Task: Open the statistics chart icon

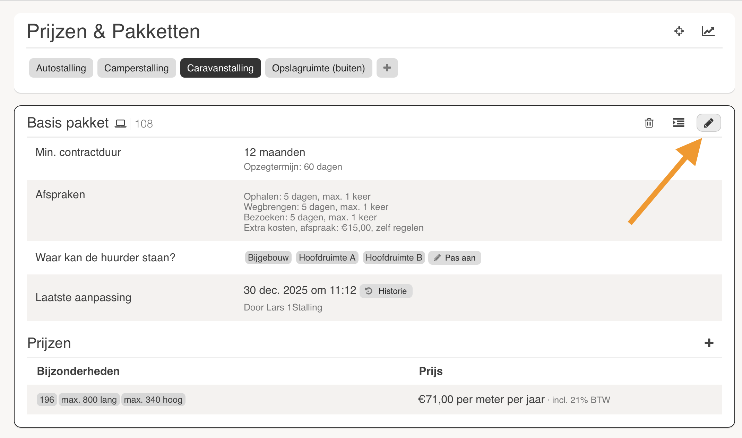Action: (x=708, y=31)
